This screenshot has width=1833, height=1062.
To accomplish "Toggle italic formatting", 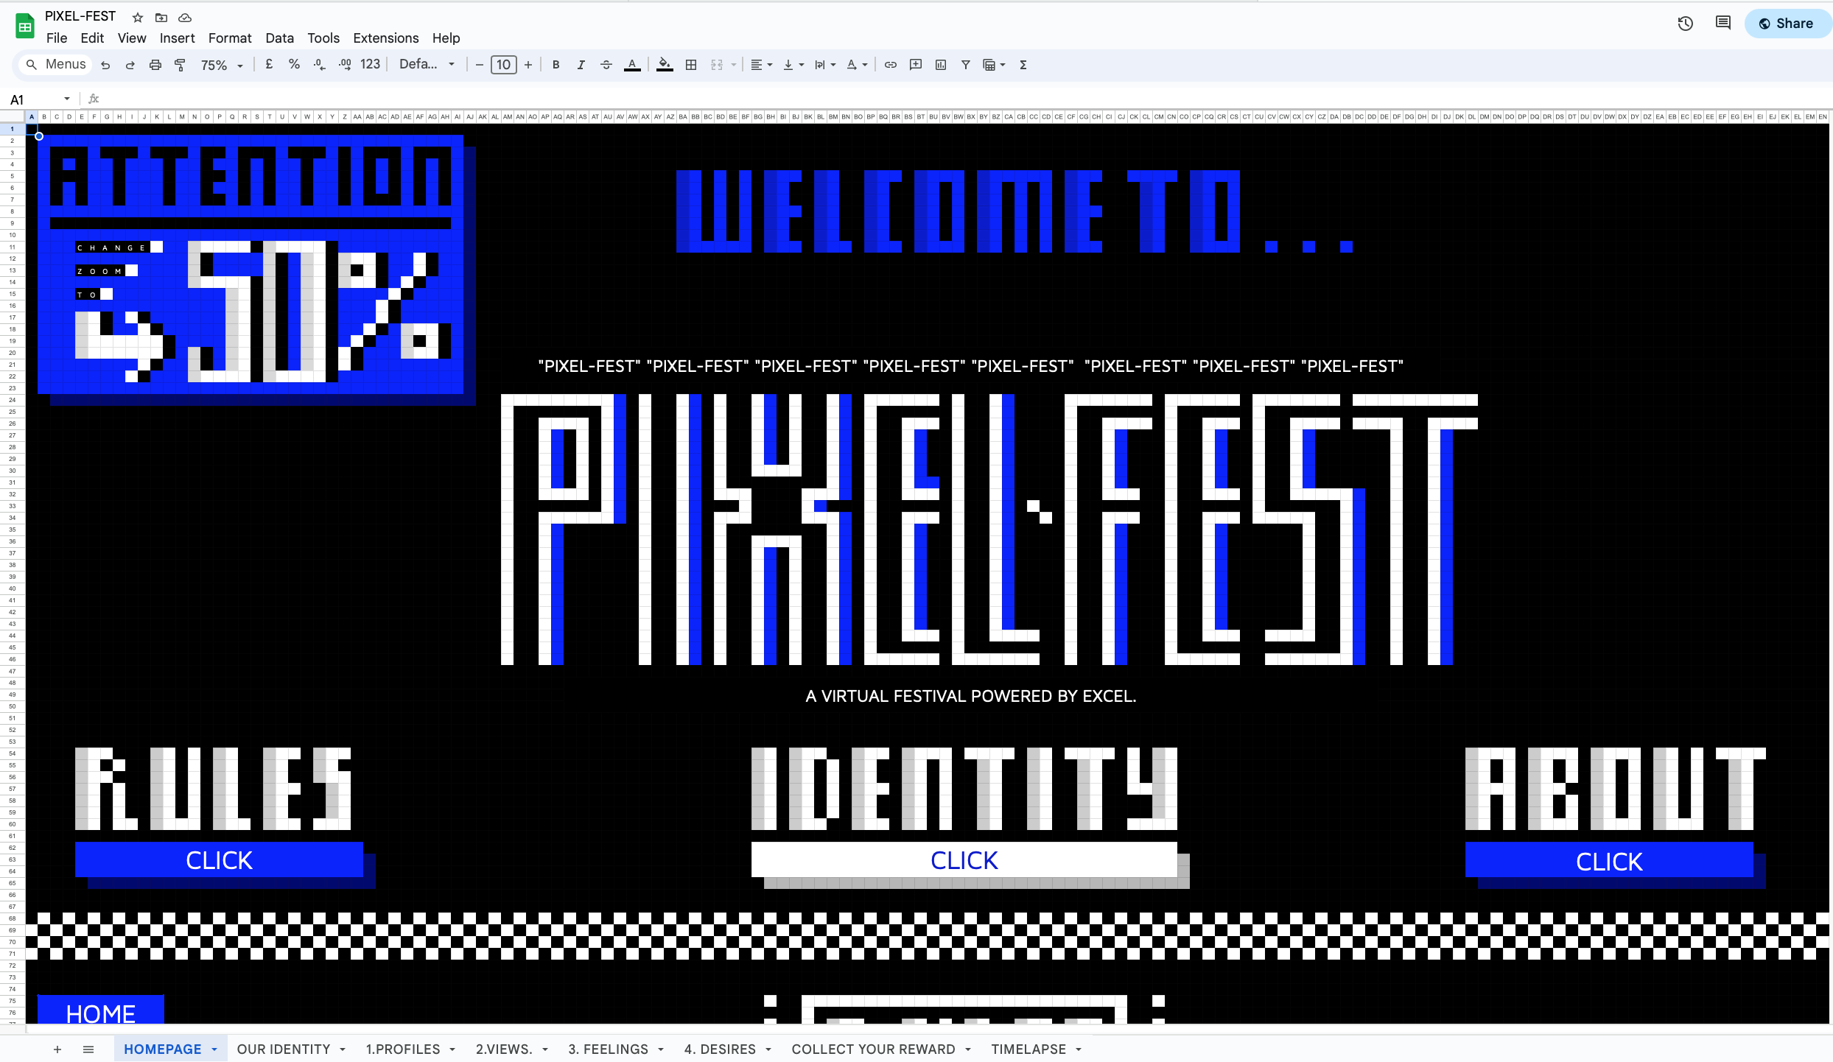I will click(581, 65).
